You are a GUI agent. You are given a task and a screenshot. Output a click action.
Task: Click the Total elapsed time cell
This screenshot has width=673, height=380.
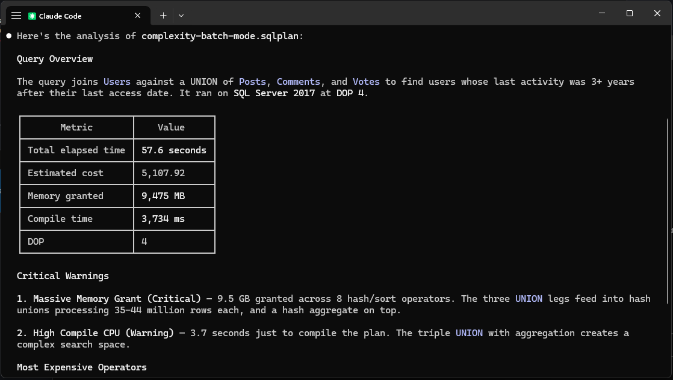pyautogui.click(x=76, y=150)
